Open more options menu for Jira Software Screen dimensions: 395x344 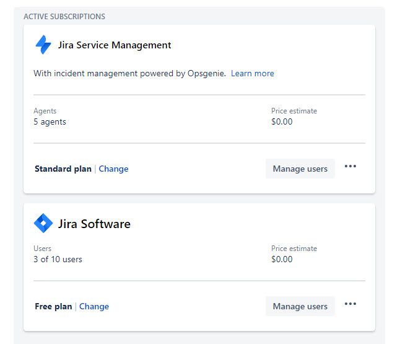coord(350,304)
